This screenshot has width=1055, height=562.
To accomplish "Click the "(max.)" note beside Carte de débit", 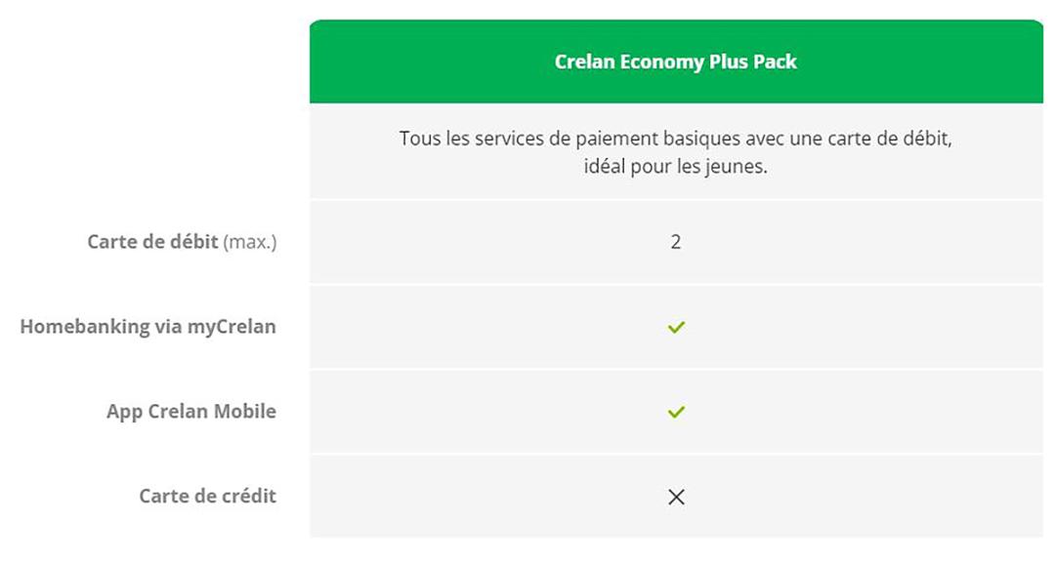I will [x=250, y=242].
